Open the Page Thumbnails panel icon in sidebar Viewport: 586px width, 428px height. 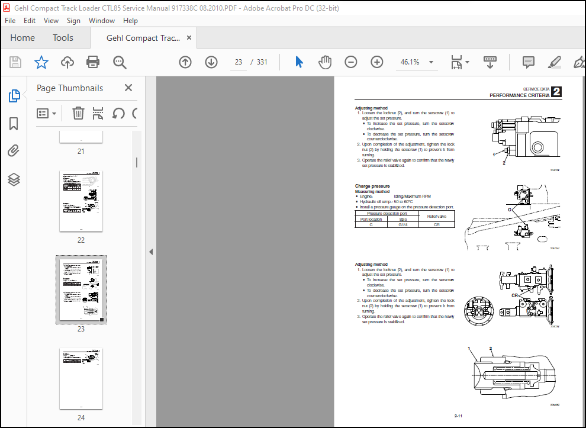pyautogui.click(x=14, y=96)
